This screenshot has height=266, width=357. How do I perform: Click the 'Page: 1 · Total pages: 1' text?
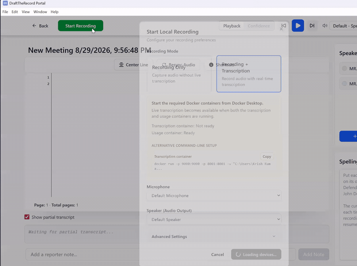coord(56,205)
